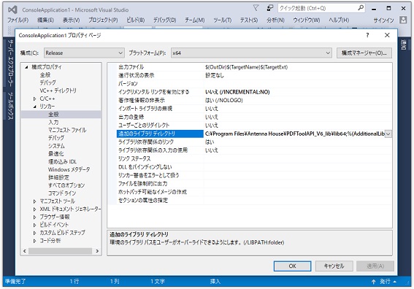Click the feedback icon beside Quick Launch

coord(270,8)
